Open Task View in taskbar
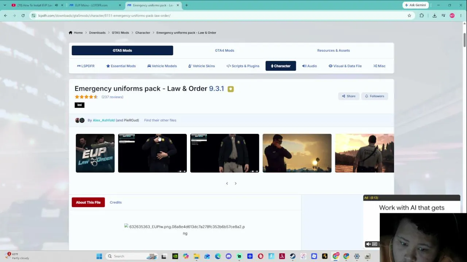This screenshot has width=467, height=262. [164, 256]
